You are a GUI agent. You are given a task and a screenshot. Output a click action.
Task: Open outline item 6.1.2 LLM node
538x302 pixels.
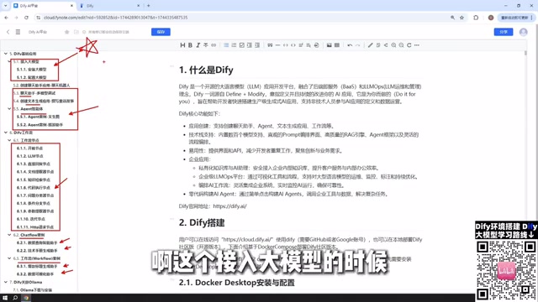pyautogui.click(x=30, y=156)
